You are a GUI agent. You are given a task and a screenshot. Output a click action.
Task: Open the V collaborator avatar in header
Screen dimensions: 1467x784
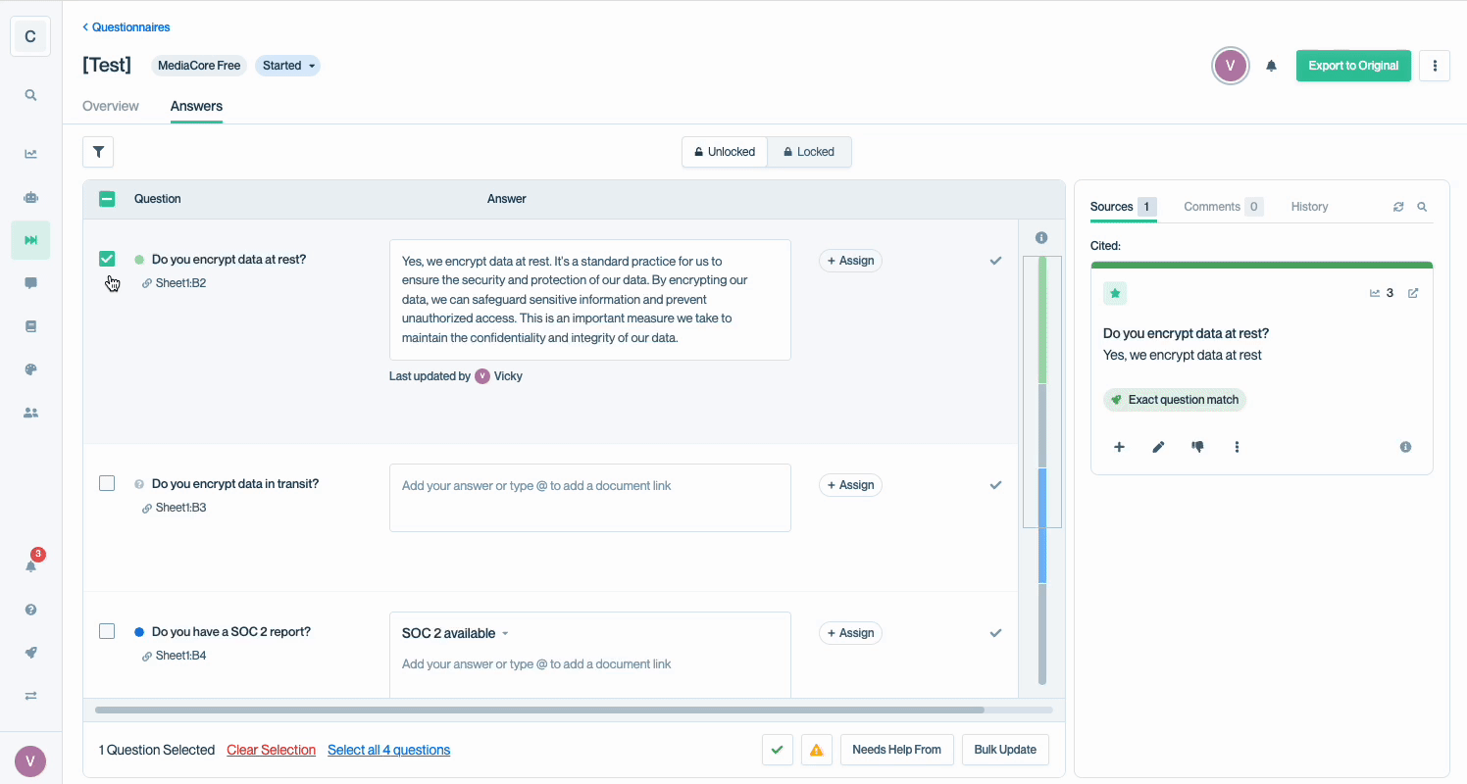pos(1231,66)
